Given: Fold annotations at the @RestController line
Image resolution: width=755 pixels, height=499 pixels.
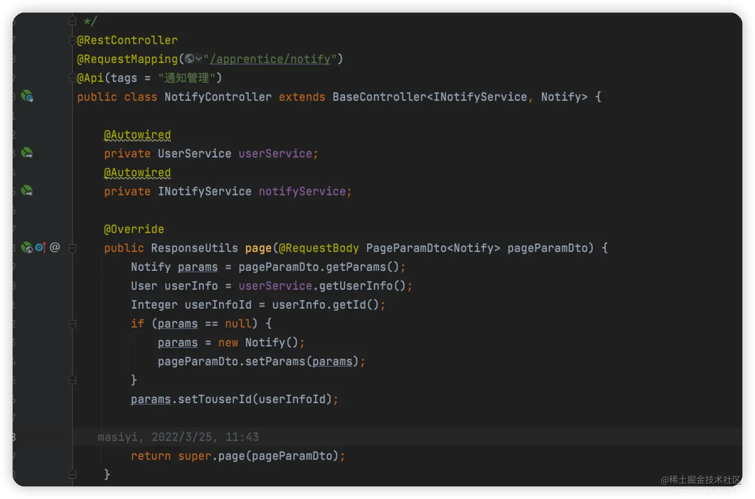Looking at the screenshot, I should tap(72, 40).
